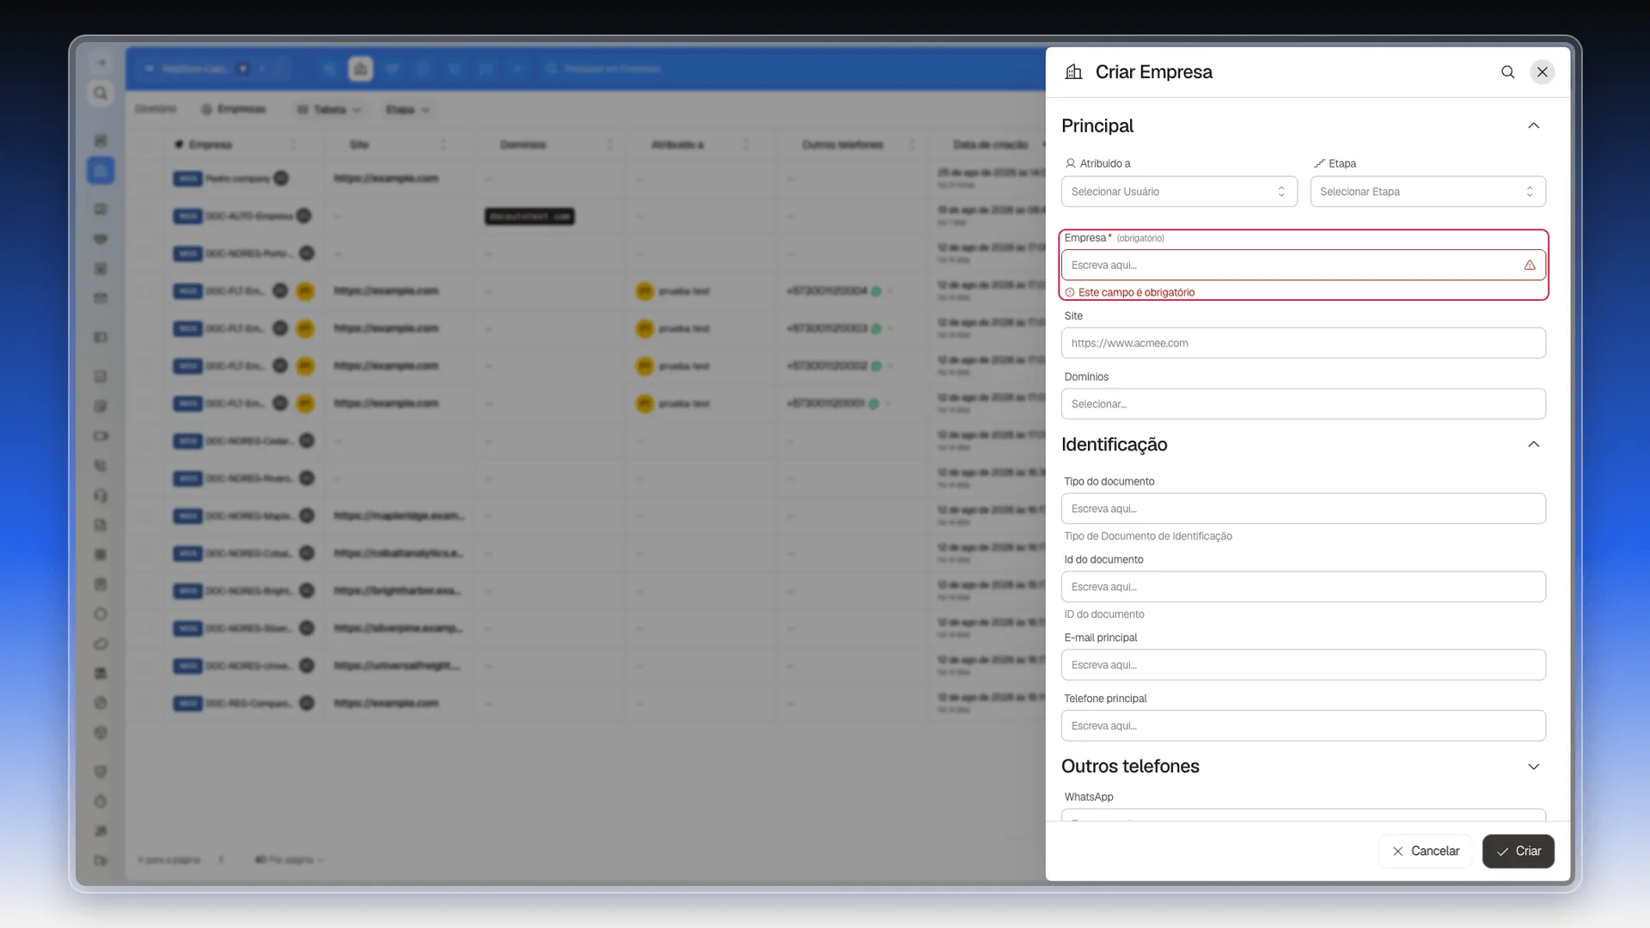Focus the required Empresa input field
This screenshot has width=1650, height=928.
tap(1303, 266)
